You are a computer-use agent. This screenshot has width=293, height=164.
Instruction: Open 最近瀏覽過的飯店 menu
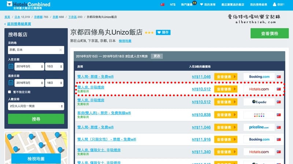point(233,4)
